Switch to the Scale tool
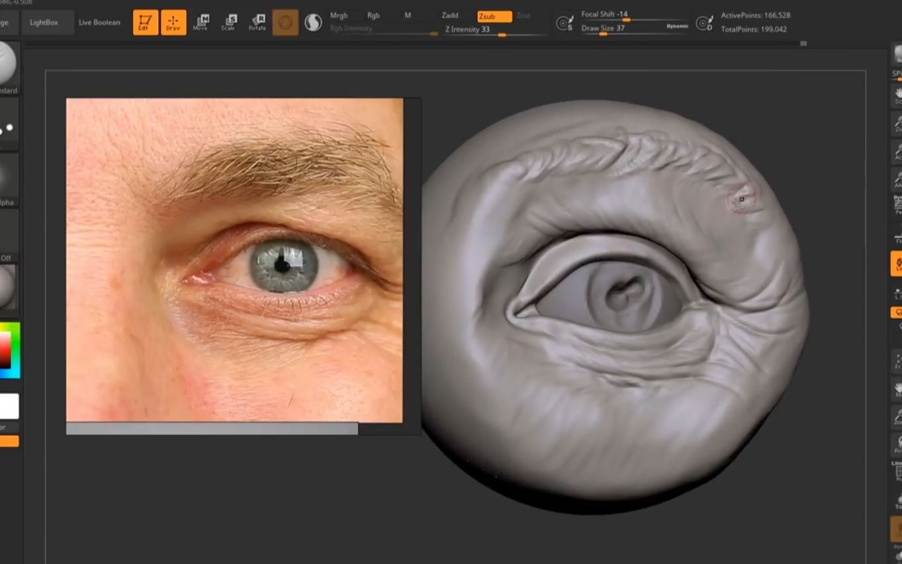This screenshot has width=902, height=564. point(229,23)
